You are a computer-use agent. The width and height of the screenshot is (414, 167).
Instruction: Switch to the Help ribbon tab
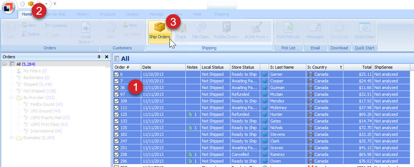tap(197, 14)
